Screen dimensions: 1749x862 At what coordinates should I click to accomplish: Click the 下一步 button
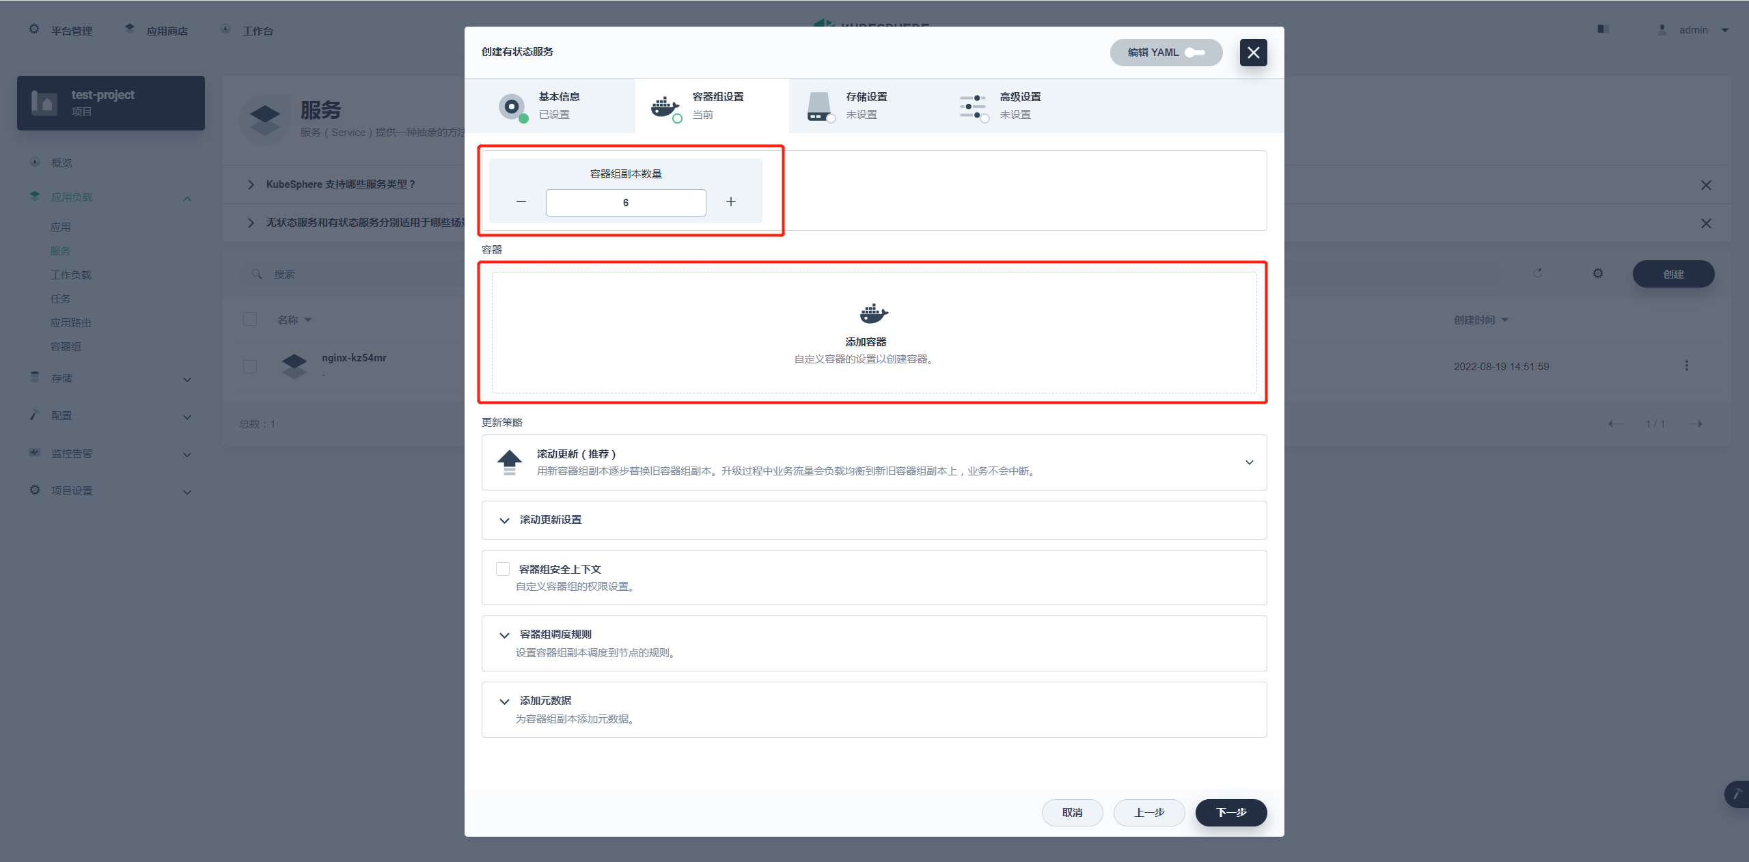1229,812
